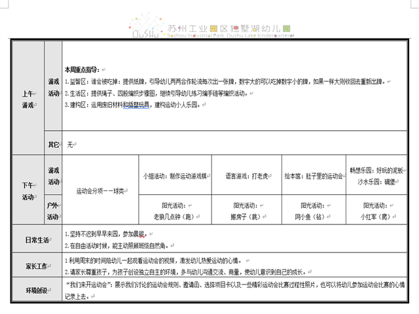Click the line 坚持不迟到早早来园，参加晨锻

[x=106, y=234]
